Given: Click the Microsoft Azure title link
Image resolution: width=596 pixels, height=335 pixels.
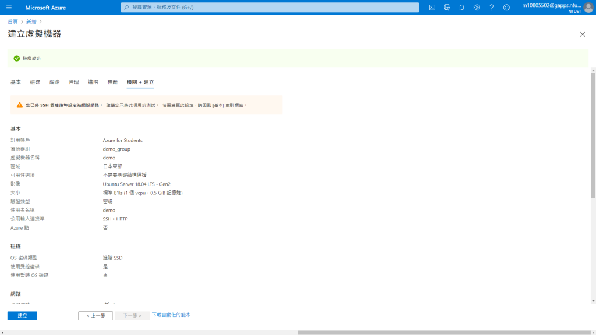Looking at the screenshot, I should 45,8.
